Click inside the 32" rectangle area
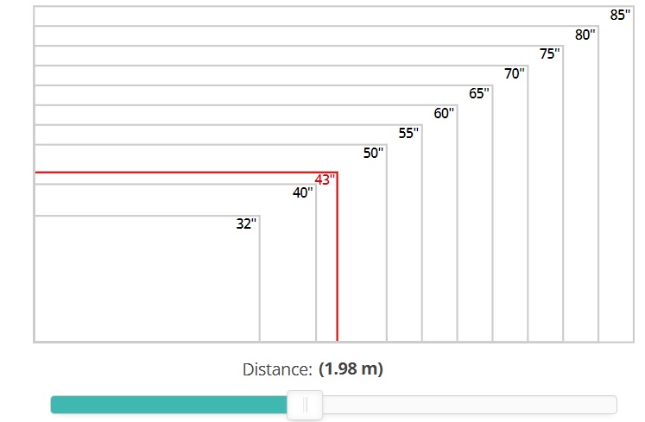Screen dimensions: 645x422 148,279
